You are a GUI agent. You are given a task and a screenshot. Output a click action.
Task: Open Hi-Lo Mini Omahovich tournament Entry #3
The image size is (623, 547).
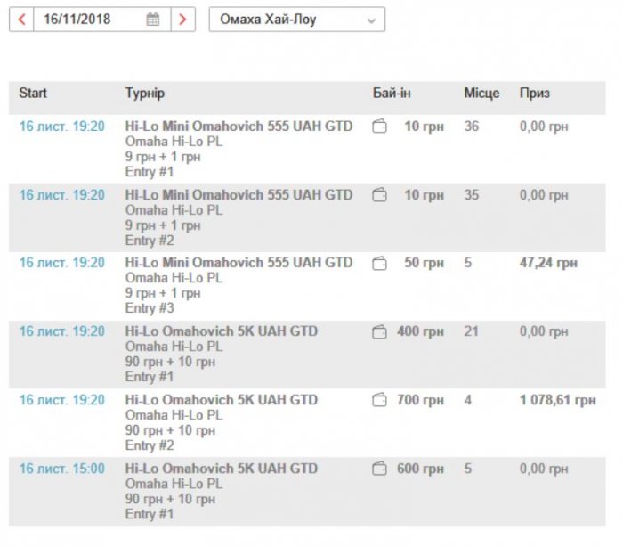coord(239,263)
